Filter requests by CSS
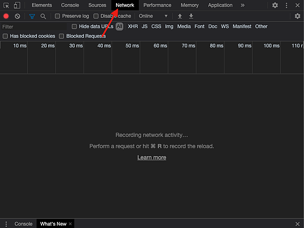Viewport: 304px width, 228px height. click(156, 26)
